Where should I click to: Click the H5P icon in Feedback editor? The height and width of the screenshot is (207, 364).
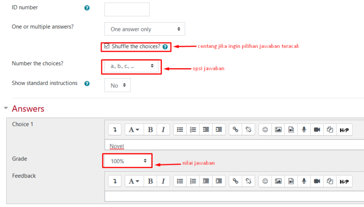(344, 181)
